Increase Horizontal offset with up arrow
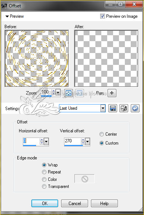 42,140
